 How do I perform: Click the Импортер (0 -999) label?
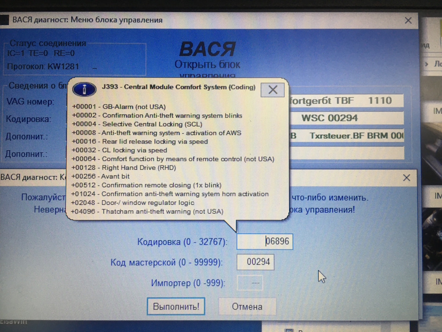pyautogui.click(x=188, y=283)
